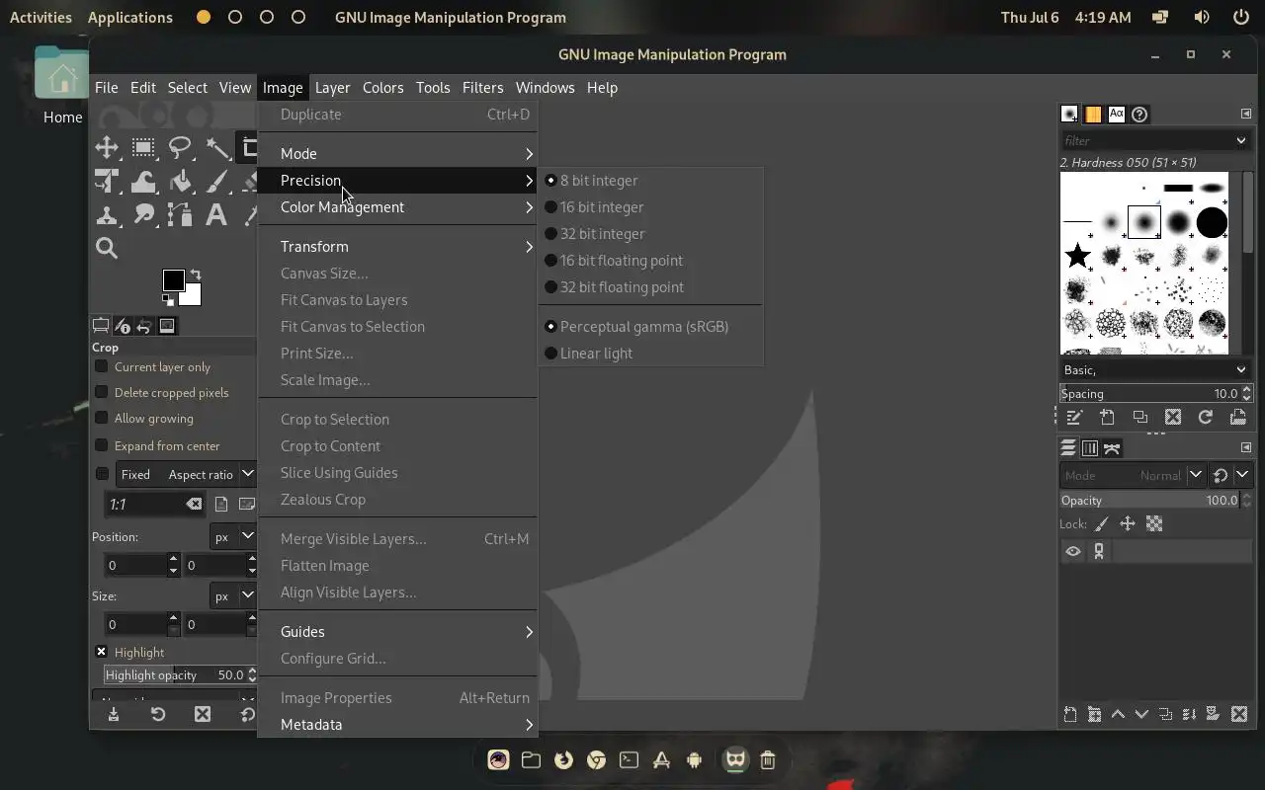Enable Current layer only checkbox
The height and width of the screenshot is (790, 1265).
tap(101, 366)
